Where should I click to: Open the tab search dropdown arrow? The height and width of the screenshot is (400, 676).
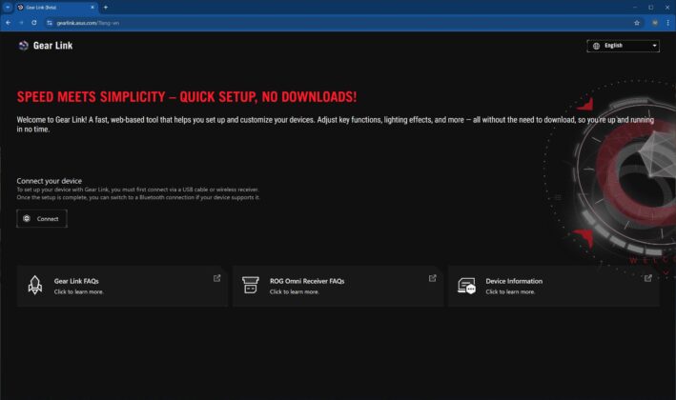click(8, 8)
